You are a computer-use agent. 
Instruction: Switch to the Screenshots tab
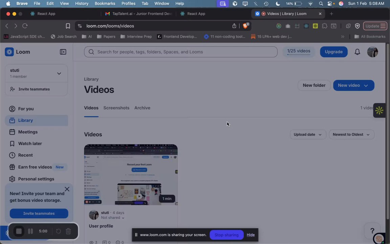click(x=116, y=108)
